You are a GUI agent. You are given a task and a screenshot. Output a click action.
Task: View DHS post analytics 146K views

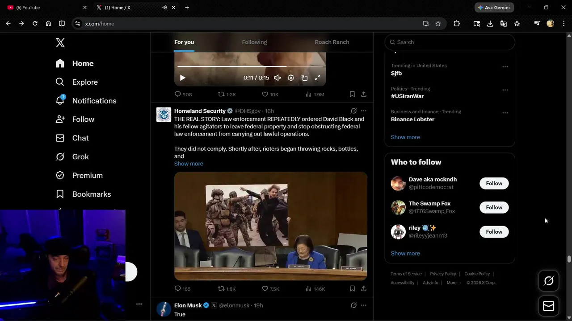tap(315, 289)
